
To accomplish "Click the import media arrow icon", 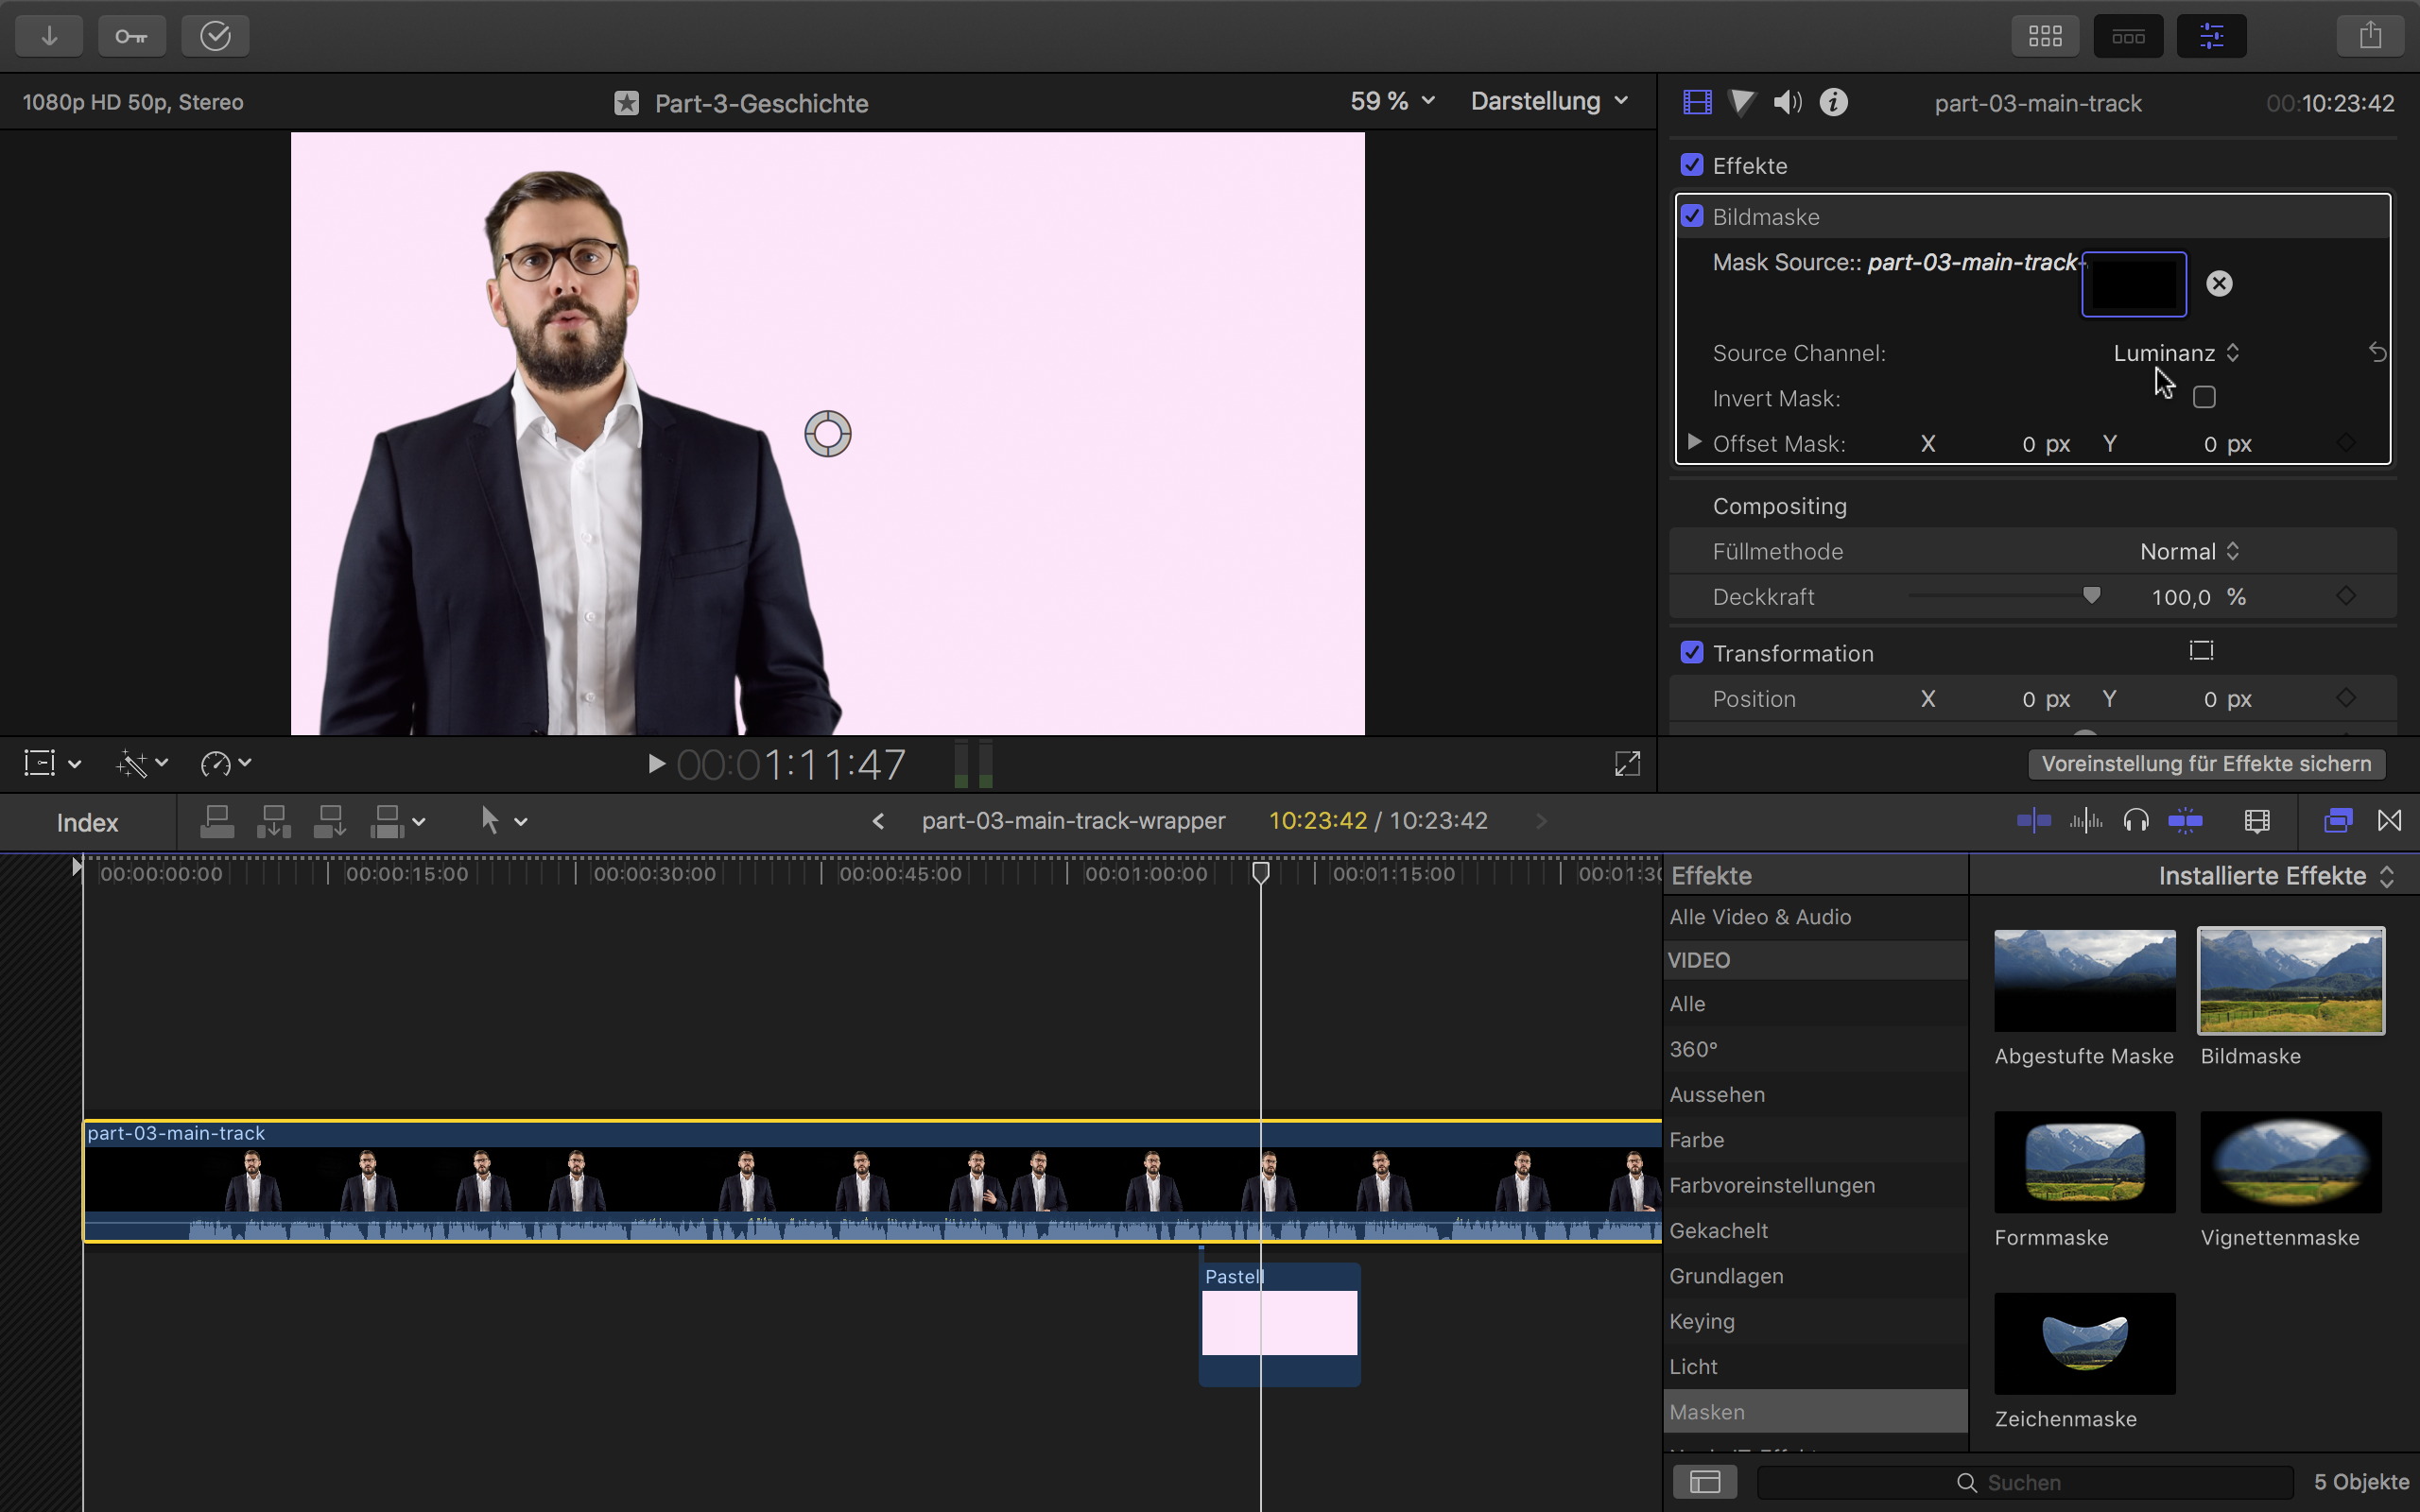I will click(x=49, y=36).
